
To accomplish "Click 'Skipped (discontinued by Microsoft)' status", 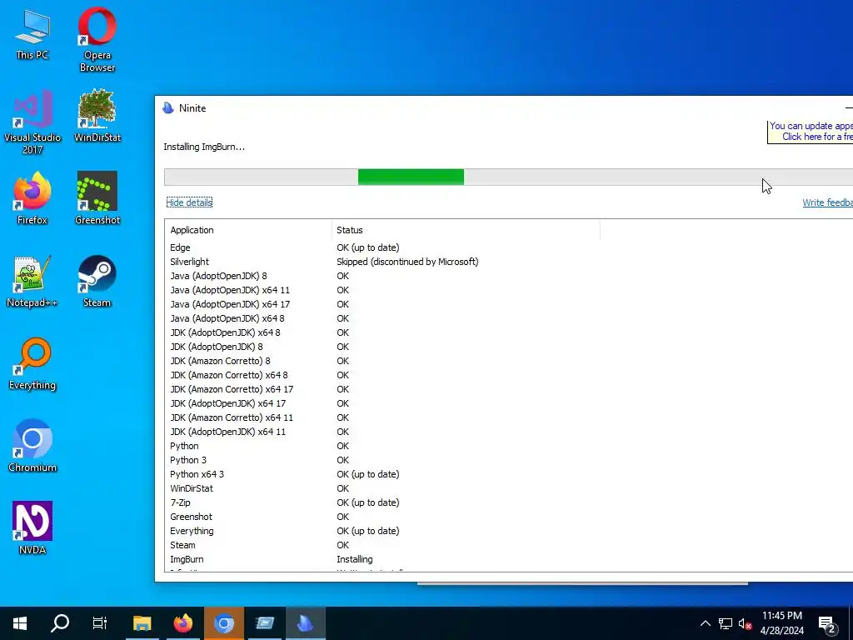I will click(x=407, y=262).
